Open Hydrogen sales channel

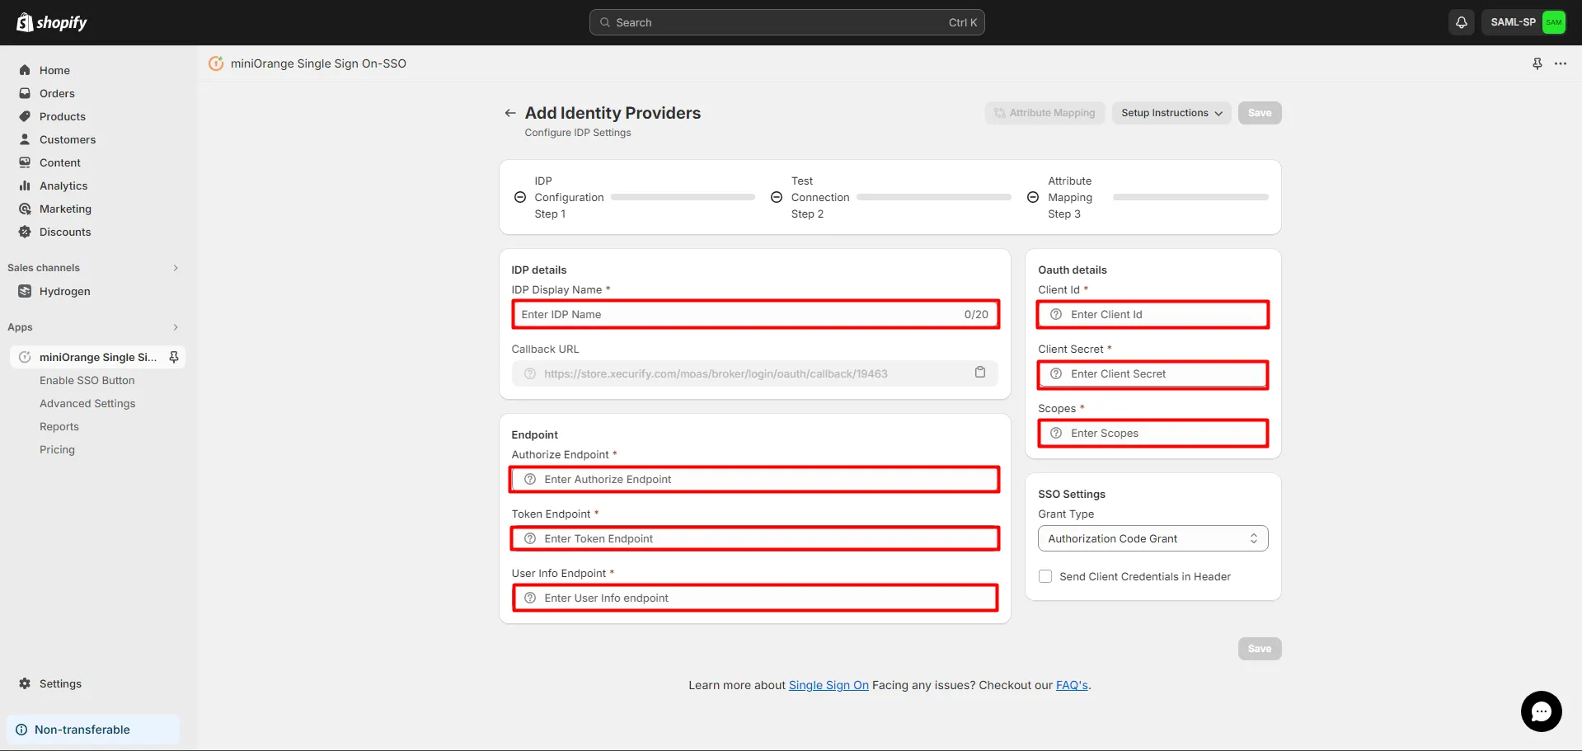[65, 291]
